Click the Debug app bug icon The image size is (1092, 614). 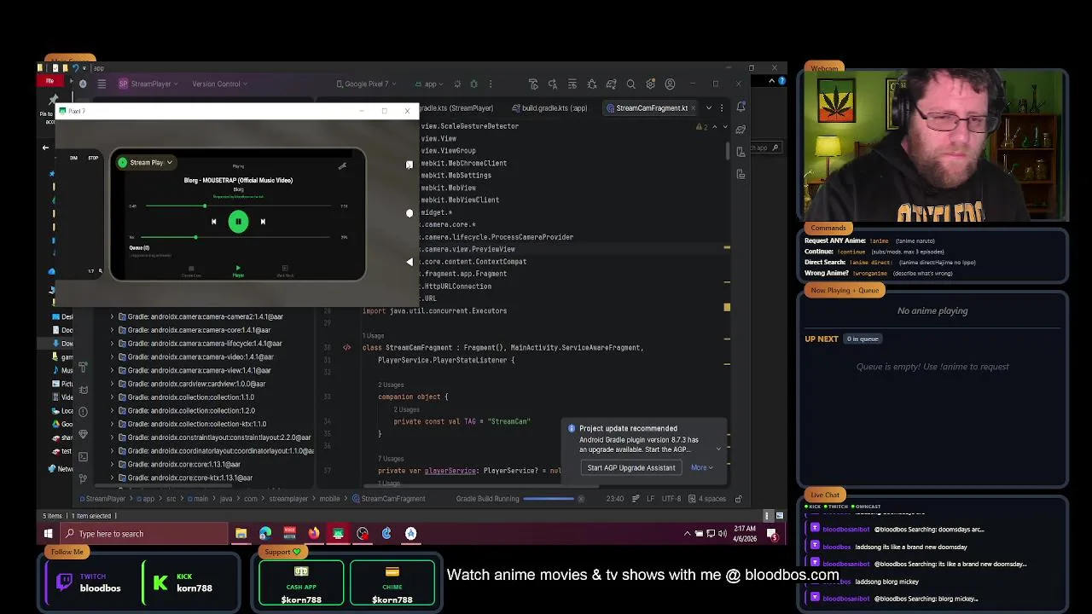pyautogui.click(x=473, y=84)
